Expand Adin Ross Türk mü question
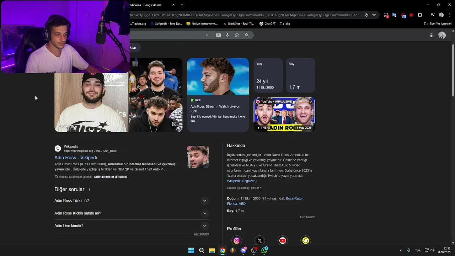 click(132, 201)
